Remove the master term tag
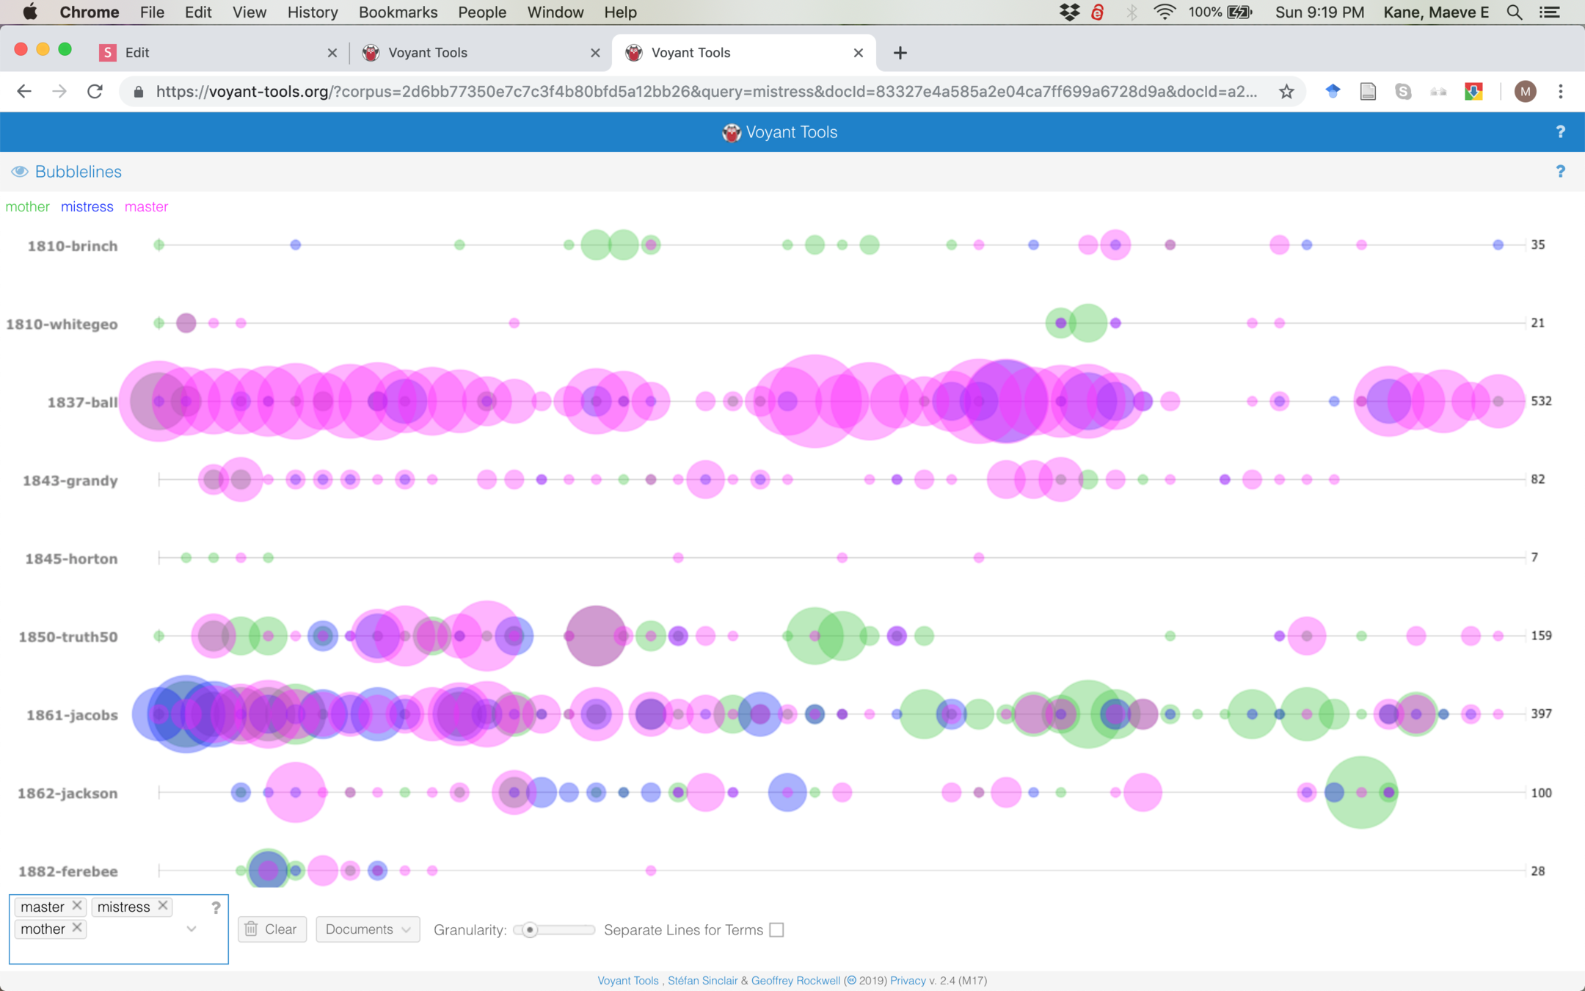The image size is (1585, 991). click(x=77, y=906)
